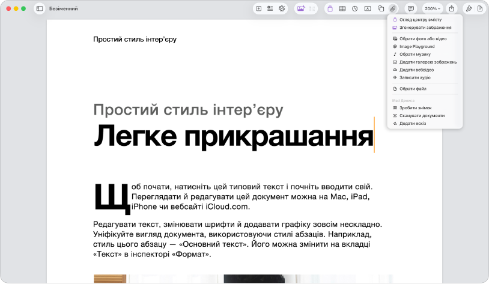Choose 'Додати ескіз' menu item
489x284 pixels.
pyautogui.click(x=425, y=124)
